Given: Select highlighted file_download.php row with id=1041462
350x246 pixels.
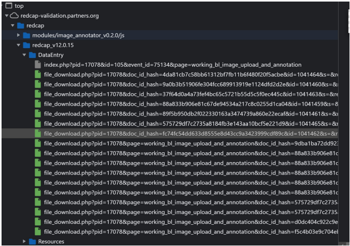Looking at the screenshot, I should click(x=170, y=134).
